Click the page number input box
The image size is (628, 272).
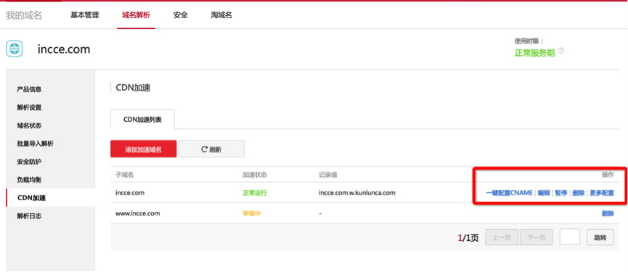pos(569,238)
